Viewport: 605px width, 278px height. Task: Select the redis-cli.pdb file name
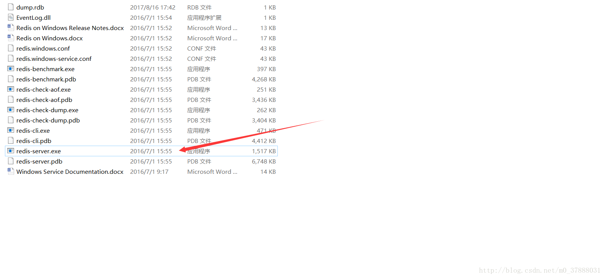[34, 141]
